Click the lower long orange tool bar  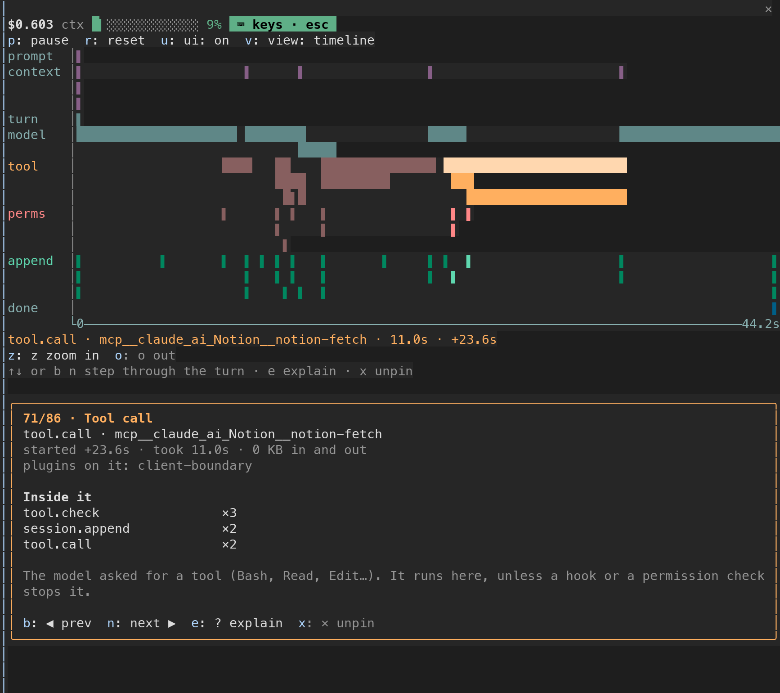547,197
